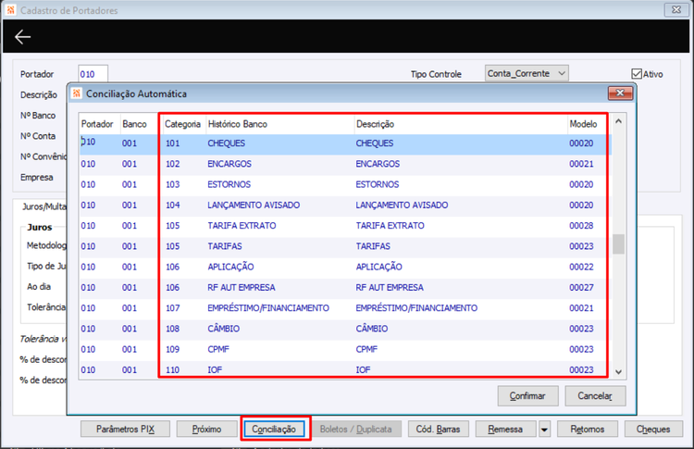Click the scroll up arrow in the list
694x449 pixels.
pyautogui.click(x=619, y=121)
